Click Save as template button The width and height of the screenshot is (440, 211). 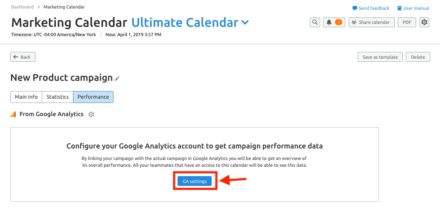tap(380, 57)
